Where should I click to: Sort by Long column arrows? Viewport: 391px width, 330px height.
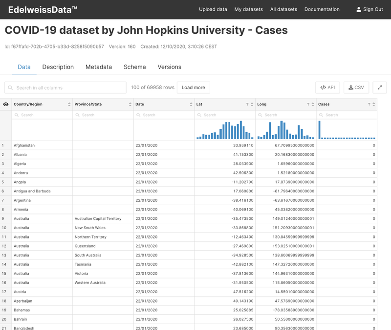click(x=313, y=104)
